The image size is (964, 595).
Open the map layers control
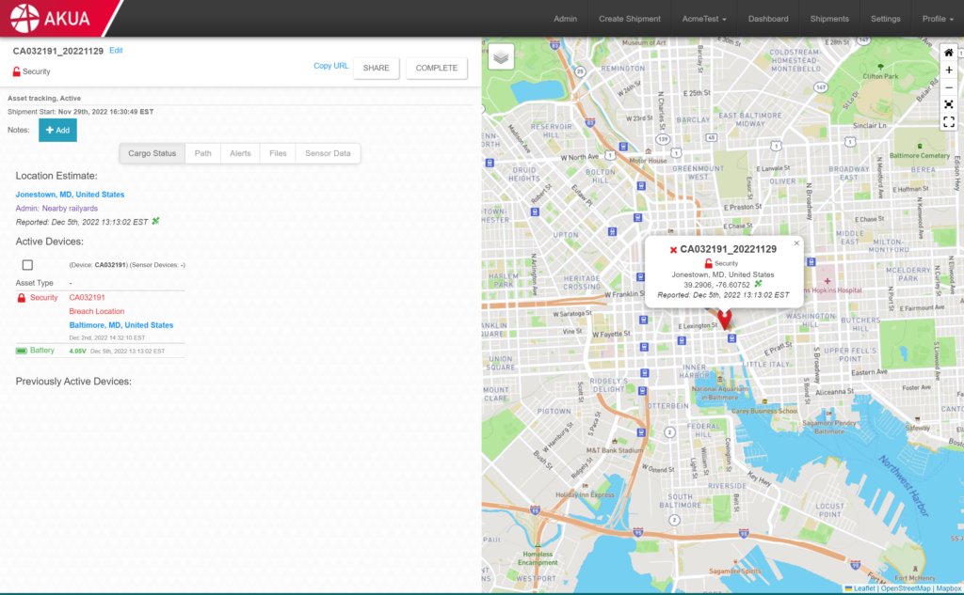pos(501,57)
